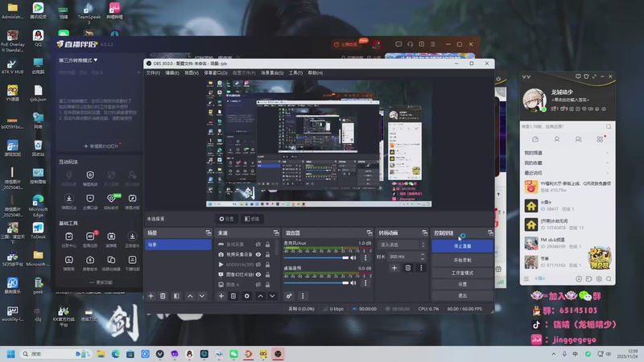Open OBS 场景集合(S) menu
The height and width of the screenshot is (362, 644).
click(272, 72)
